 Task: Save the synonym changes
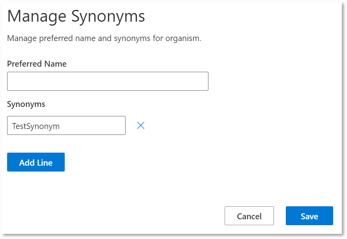(309, 216)
